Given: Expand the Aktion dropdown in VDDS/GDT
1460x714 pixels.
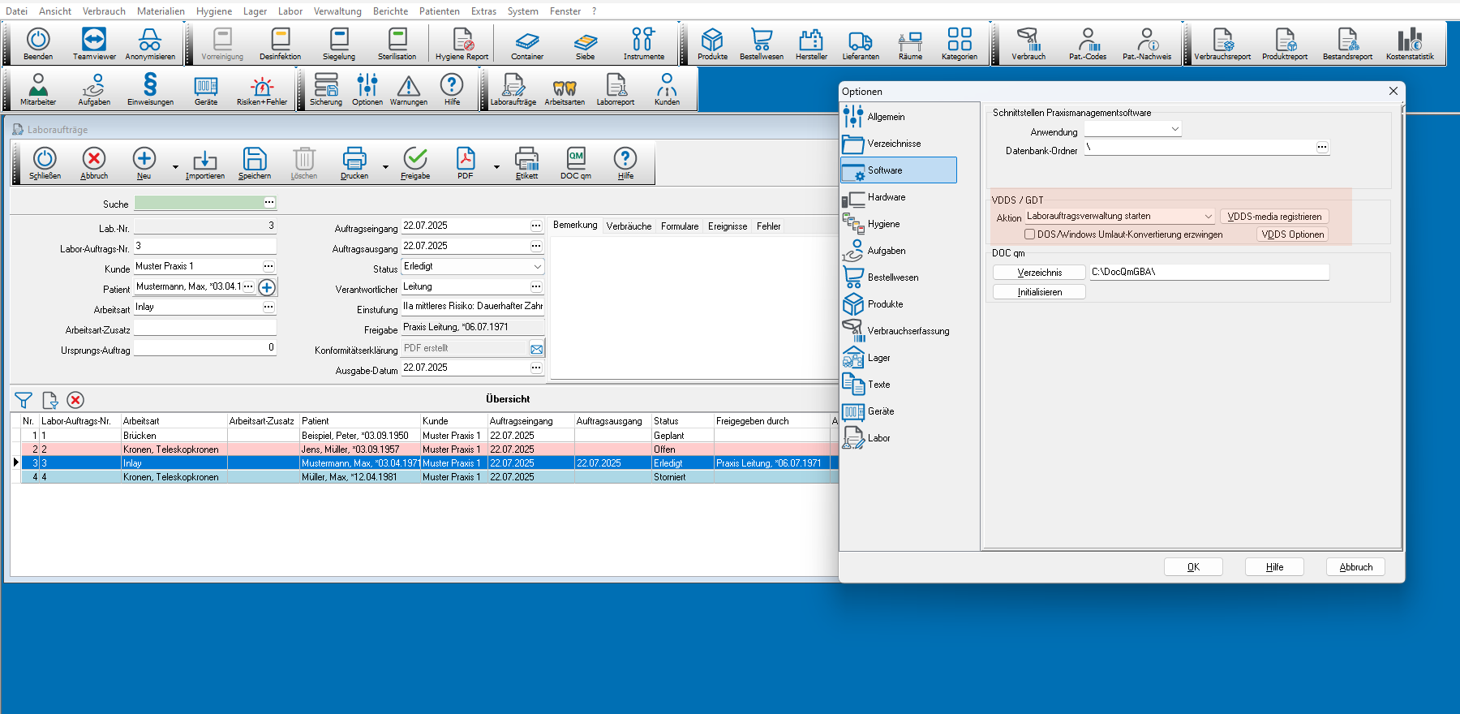Looking at the screenshot, I should point(1208,217).
